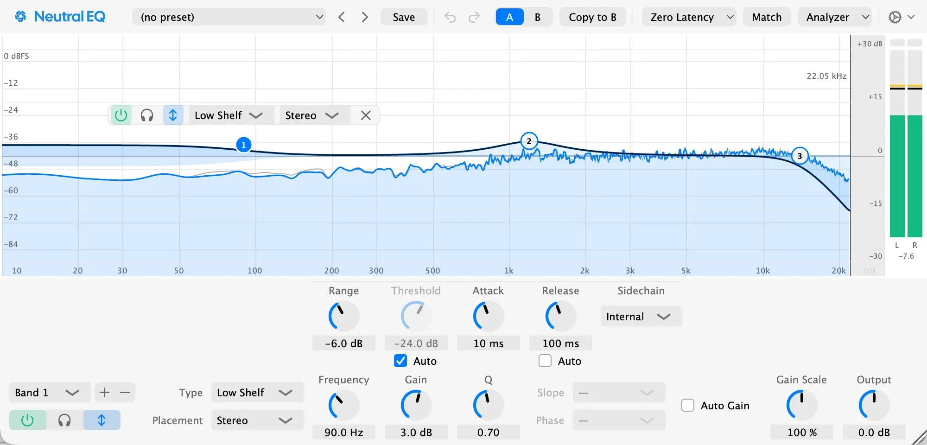Enable the Release Auto checkbox

click(545, 361)
